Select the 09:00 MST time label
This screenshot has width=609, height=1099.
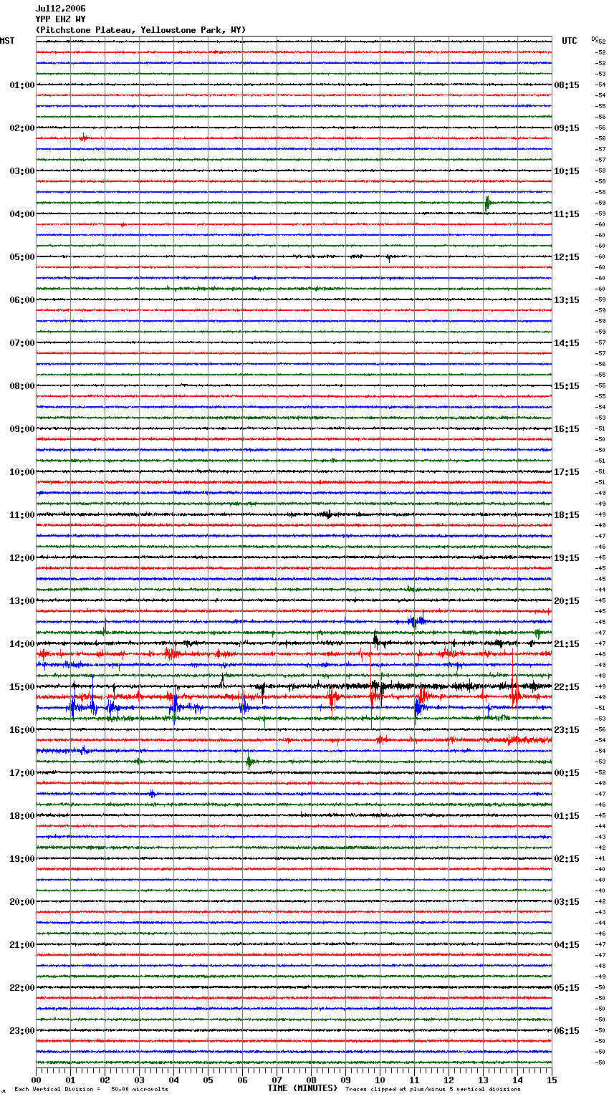pos(22,429)
